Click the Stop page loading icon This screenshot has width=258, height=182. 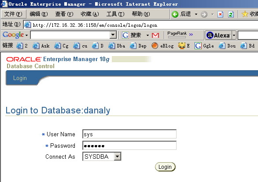[220, 15]
